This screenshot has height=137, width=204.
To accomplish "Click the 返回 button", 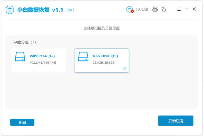I will pos(22,122).
